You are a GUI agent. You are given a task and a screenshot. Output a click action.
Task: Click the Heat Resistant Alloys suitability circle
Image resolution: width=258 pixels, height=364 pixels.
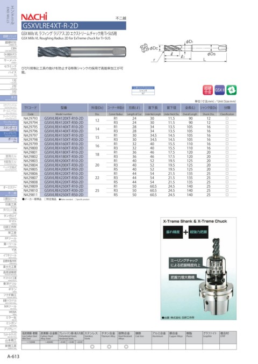tap(126, 347)
